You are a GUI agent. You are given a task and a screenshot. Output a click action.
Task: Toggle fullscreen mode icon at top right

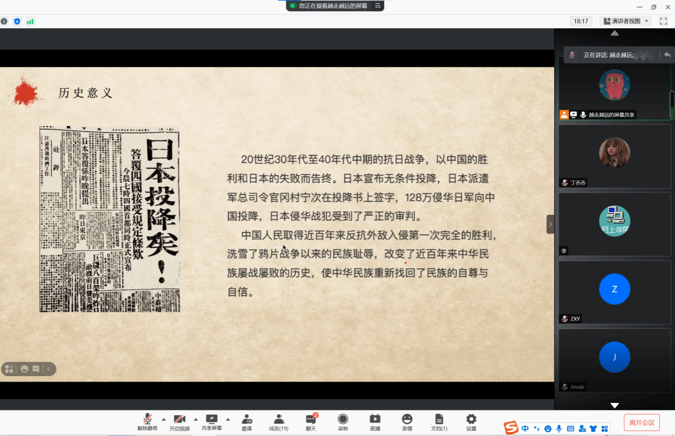tap(663, 21)
